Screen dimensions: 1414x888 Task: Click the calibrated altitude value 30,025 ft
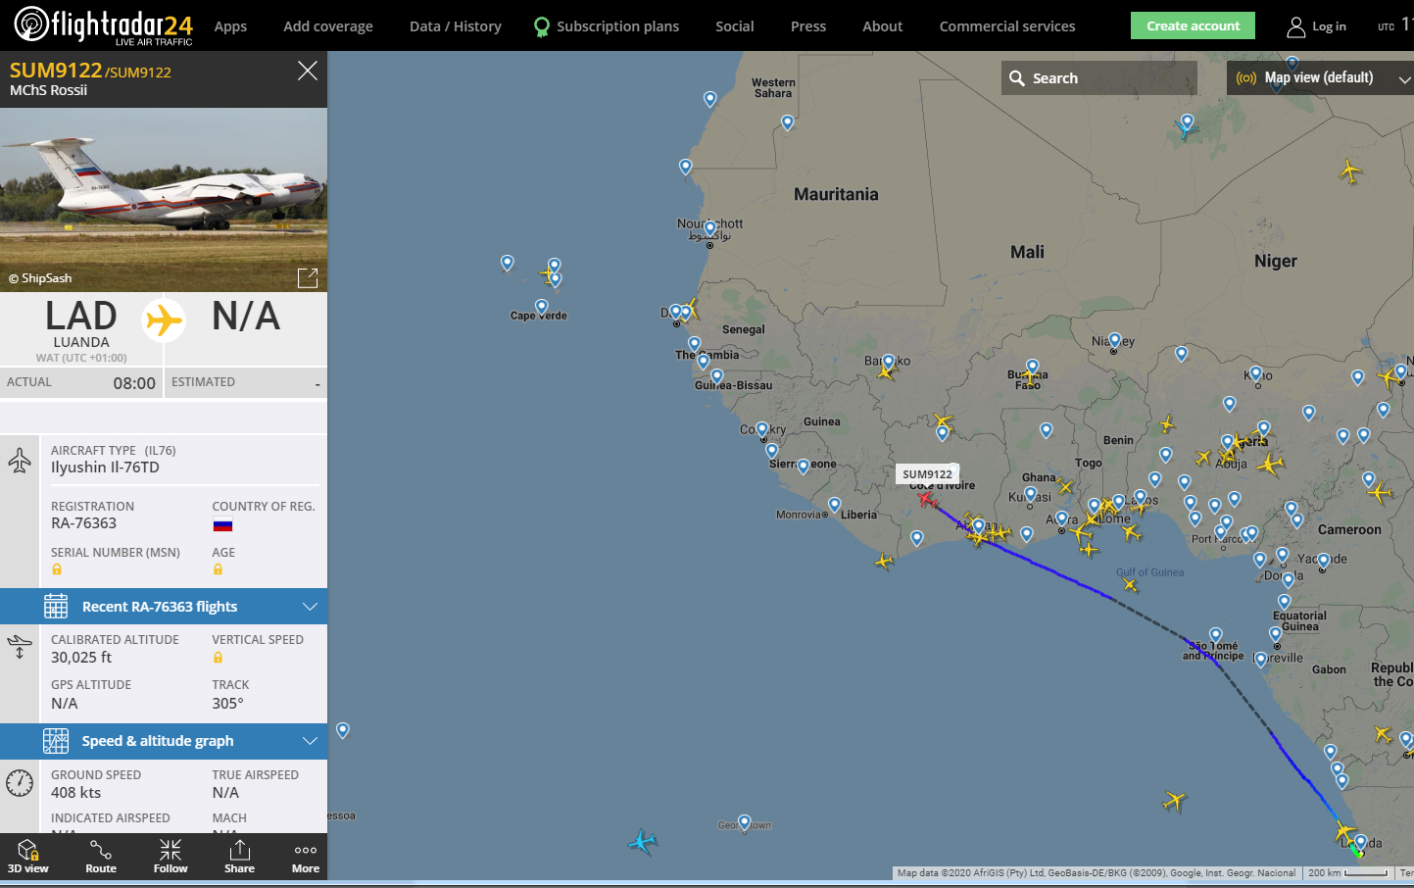click(x=81, y=658)
